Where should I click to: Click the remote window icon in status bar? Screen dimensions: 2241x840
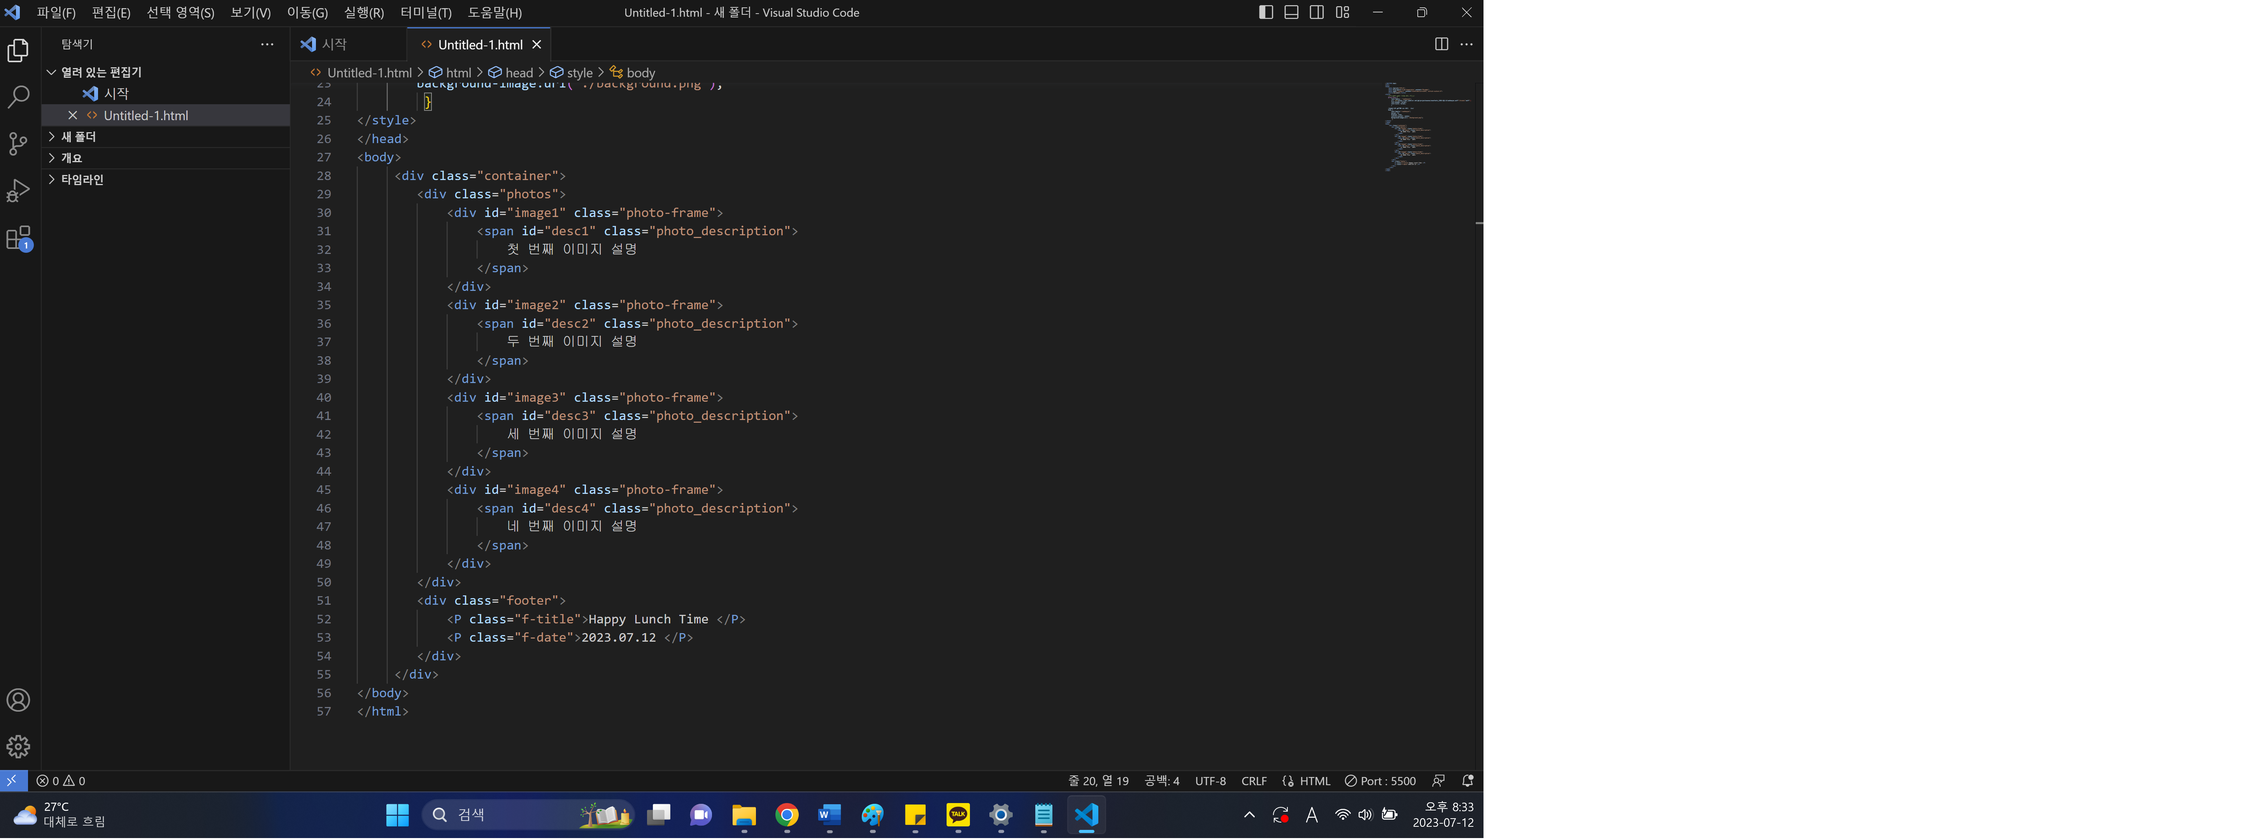coord(13,781)
